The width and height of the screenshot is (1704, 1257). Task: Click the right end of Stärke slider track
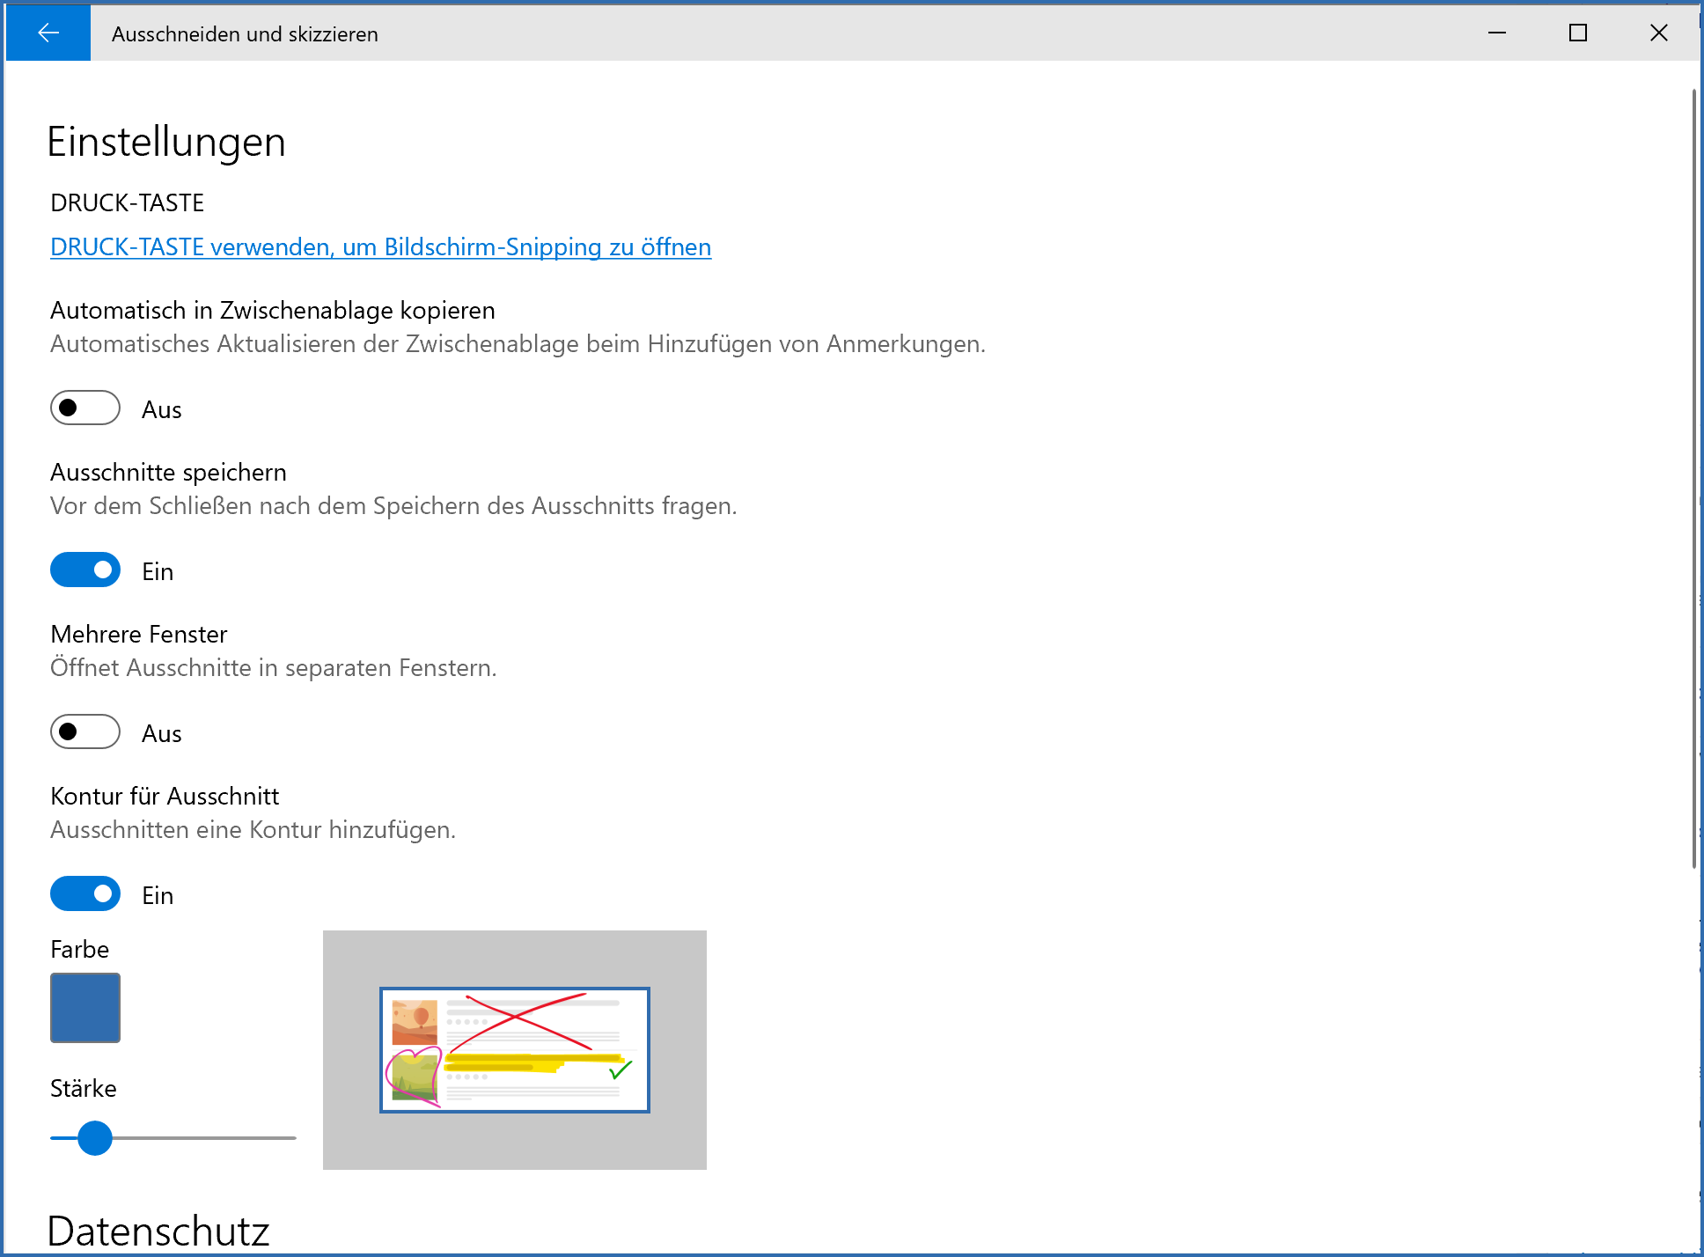(x=292, y=1138)
